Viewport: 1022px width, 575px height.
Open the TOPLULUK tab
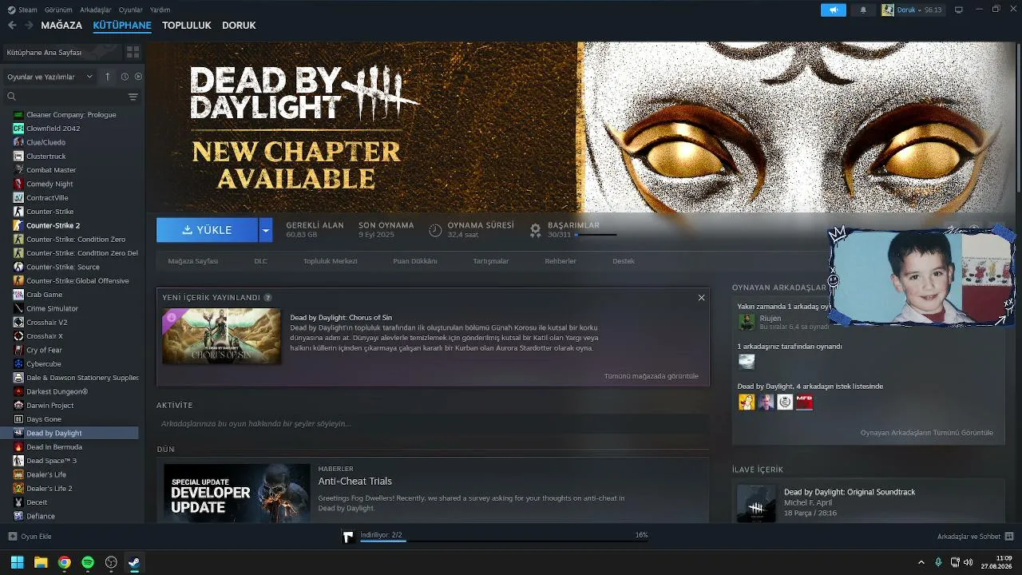187,26
